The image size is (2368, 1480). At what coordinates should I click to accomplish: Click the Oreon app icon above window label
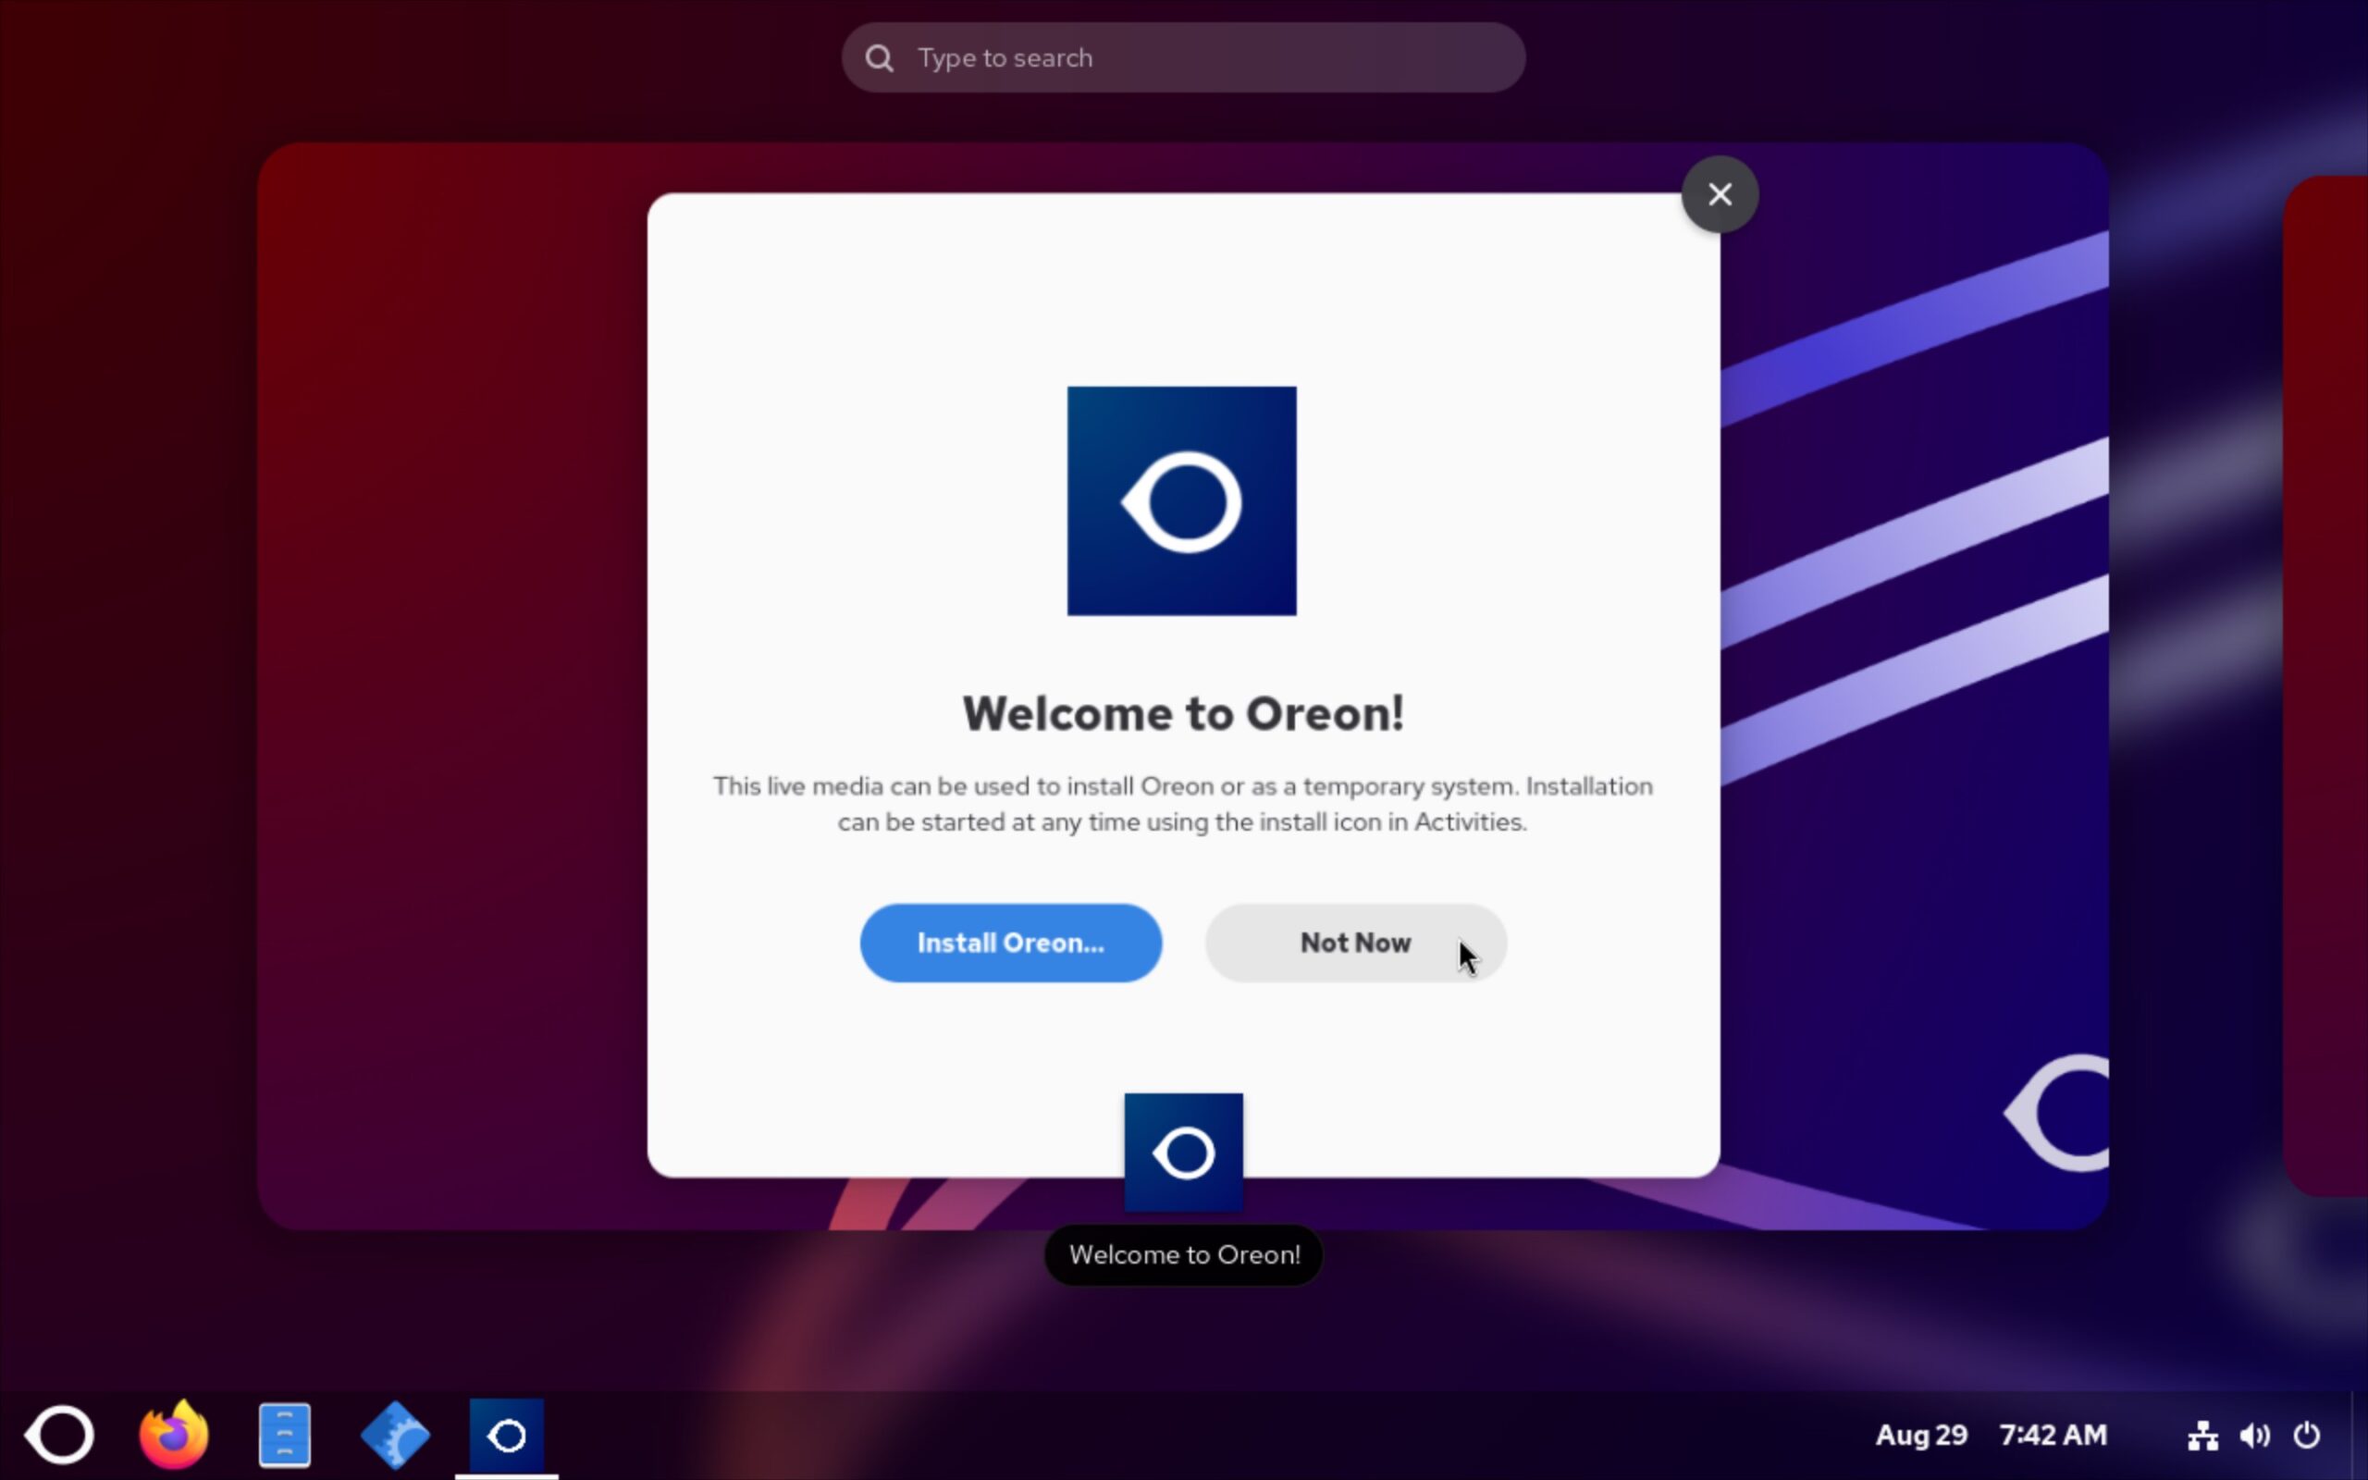pyautogui.click(x=1184, y=1153)
